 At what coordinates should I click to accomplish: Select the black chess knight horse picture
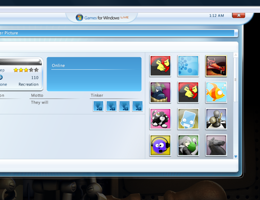(x=216, y=145)
